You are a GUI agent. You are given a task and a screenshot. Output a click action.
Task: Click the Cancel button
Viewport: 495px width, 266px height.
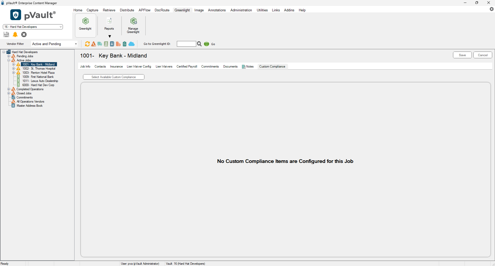(483, 55)
